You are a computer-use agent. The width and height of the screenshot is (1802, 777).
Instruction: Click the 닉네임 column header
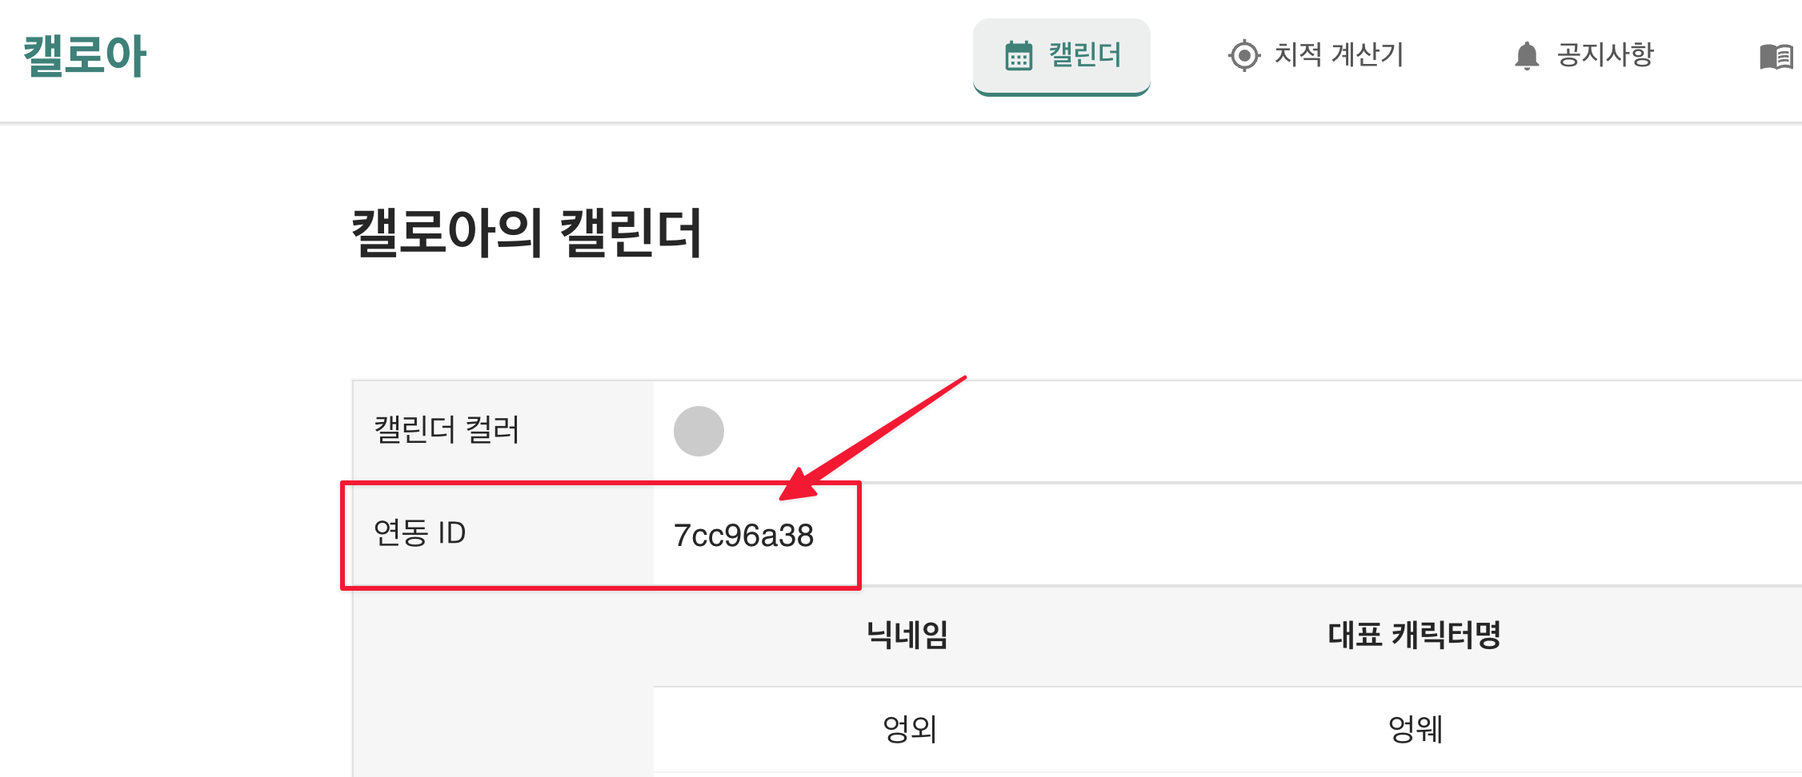click(x=907, y=635)
